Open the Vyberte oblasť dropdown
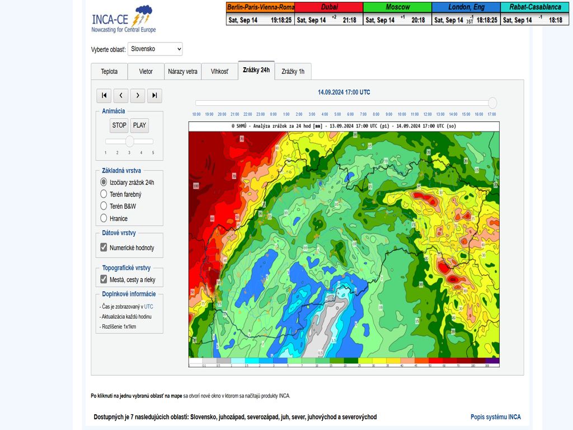 pyautogui.click(x=155, y=49)
